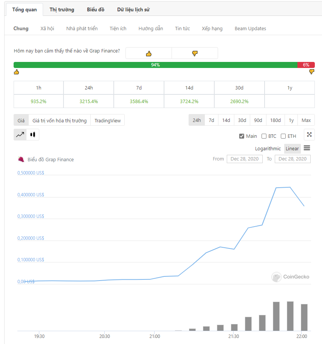This screenshot has width=322, height=344.
Task: Show Giá trị vốn hóa thị trường chart
Action: [59, 120]
